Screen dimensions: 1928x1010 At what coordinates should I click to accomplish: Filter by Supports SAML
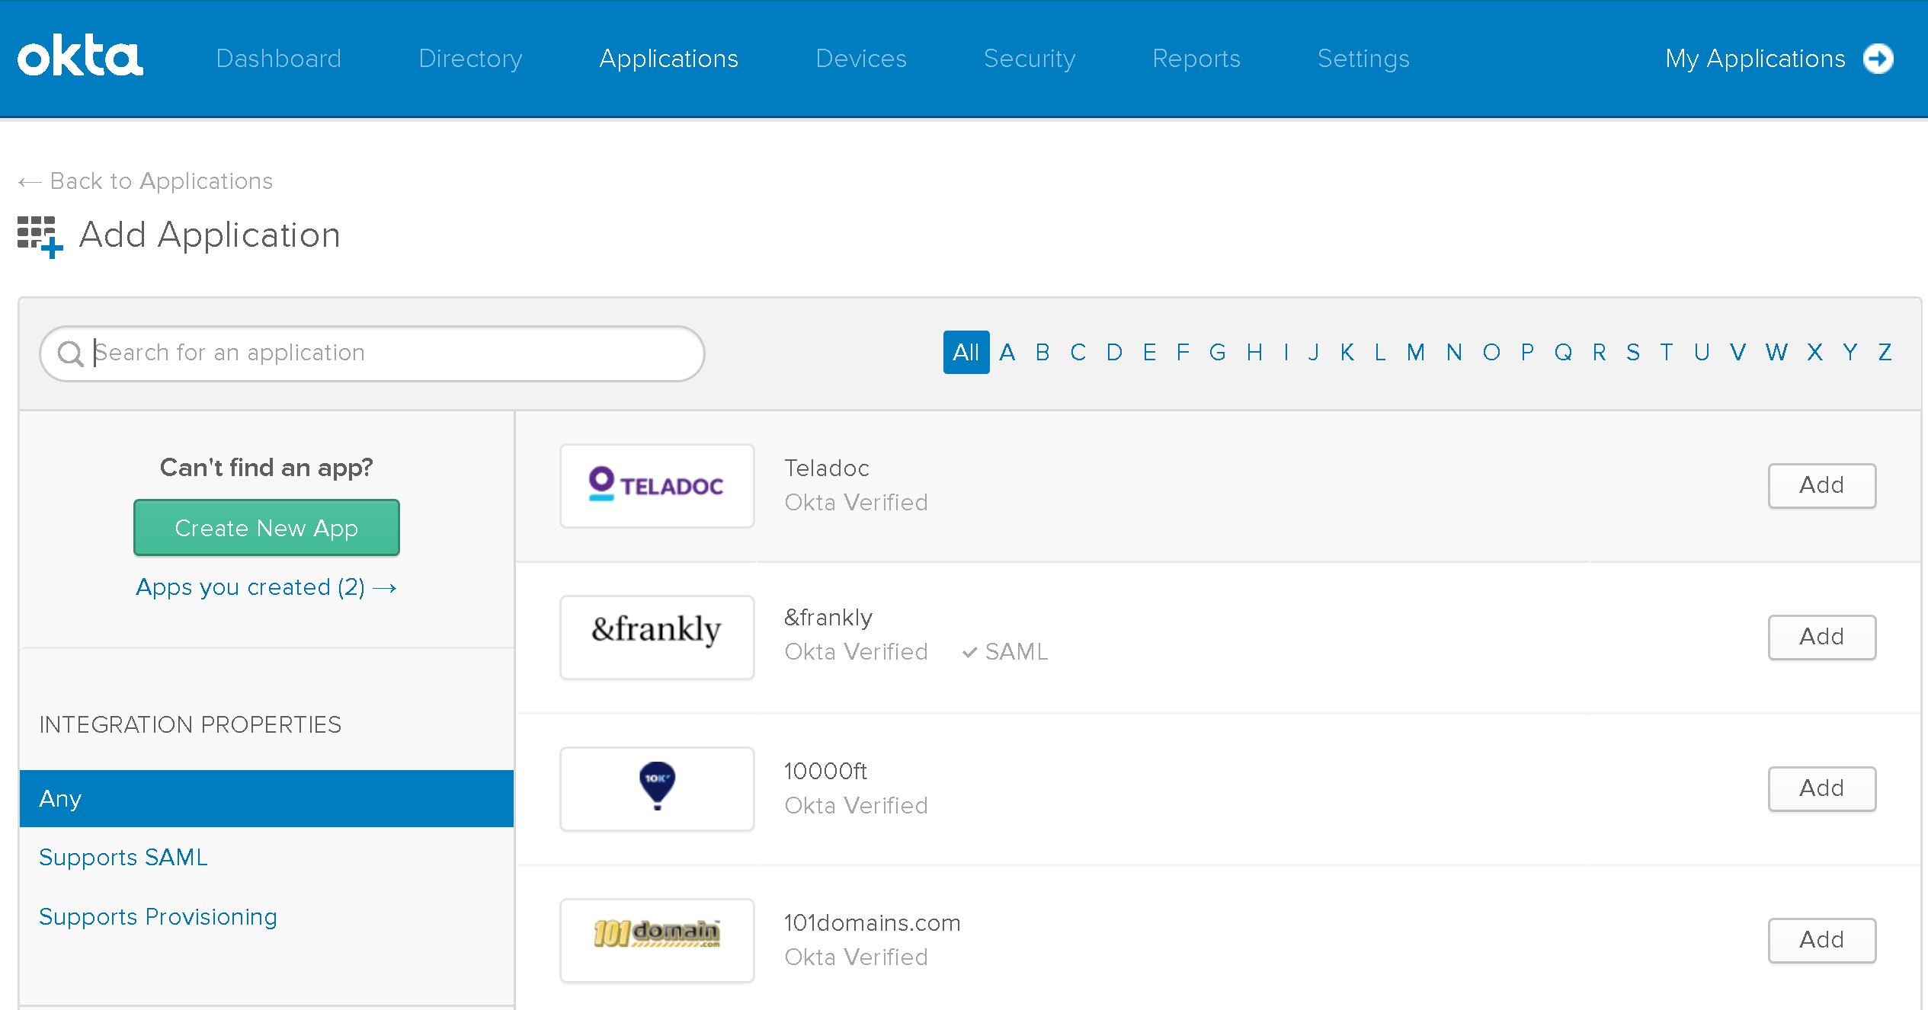click(x=123, y=857)
